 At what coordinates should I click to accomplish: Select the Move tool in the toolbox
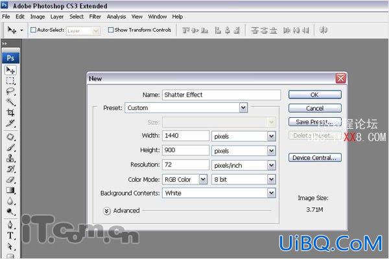click(x=10, y=70)
